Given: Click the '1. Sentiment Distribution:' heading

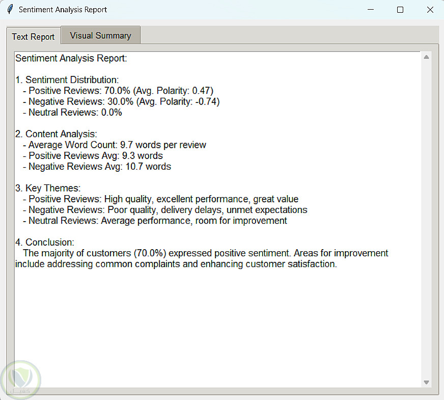Looking at the screenshot, I should 67,79.
